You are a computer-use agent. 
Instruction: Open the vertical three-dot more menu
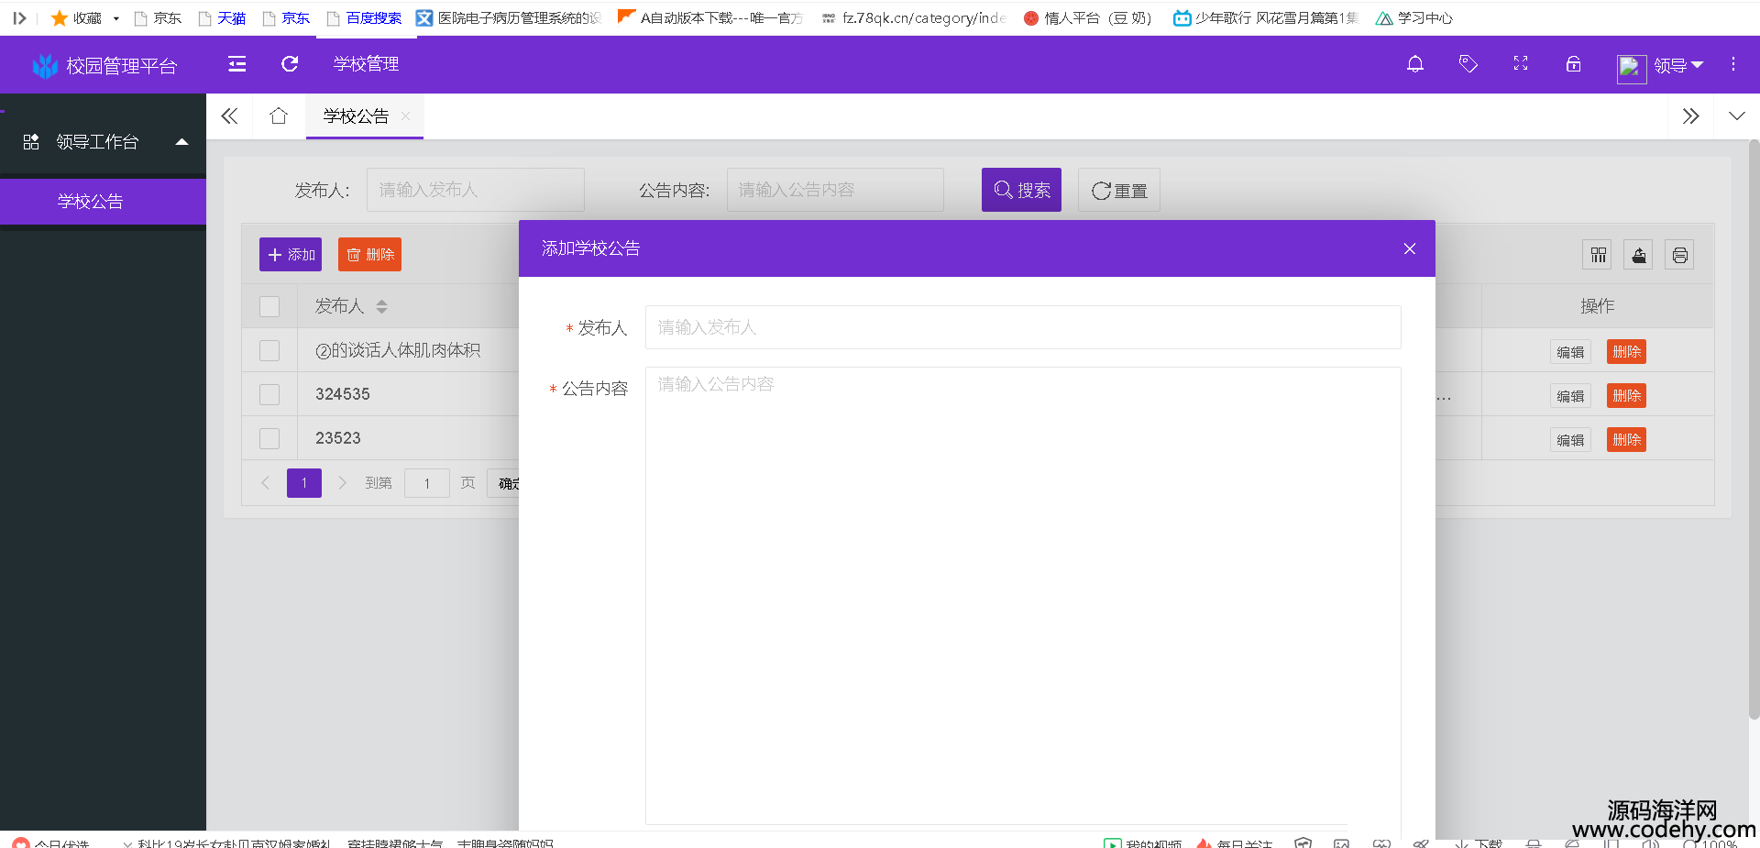point(1732,64)
